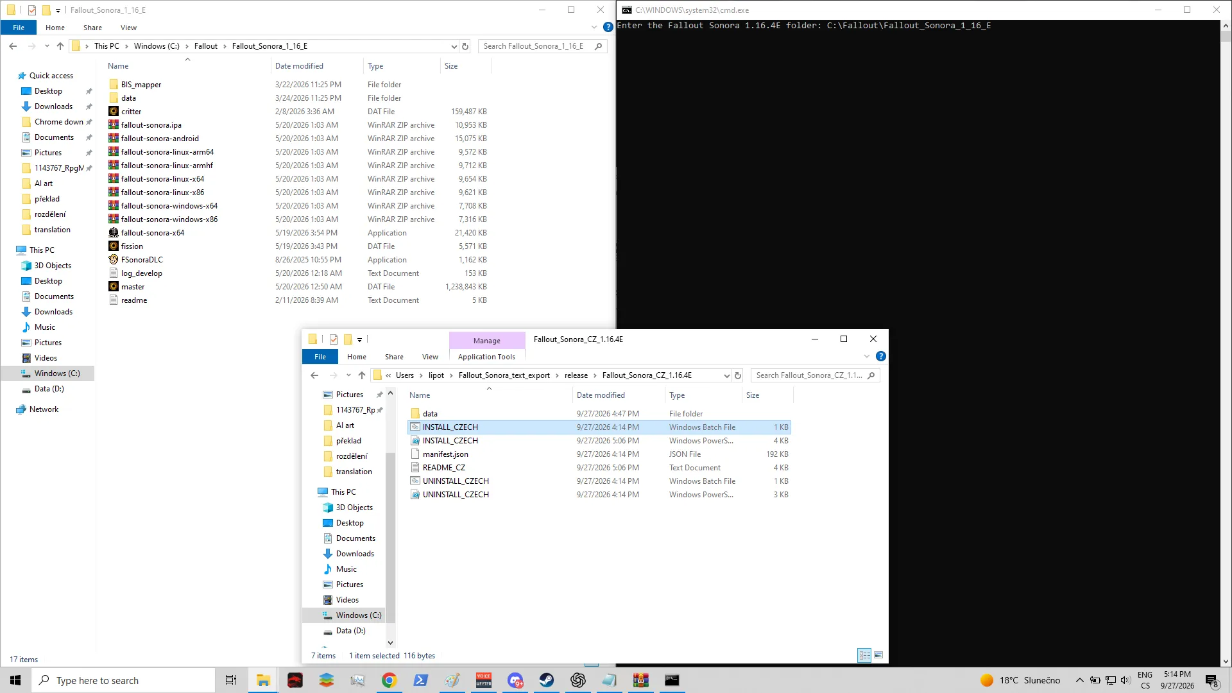
Task: Open recent locations dropdown in Fallout_Sonora_1_16_E window
Action: [x=47, y=46]
